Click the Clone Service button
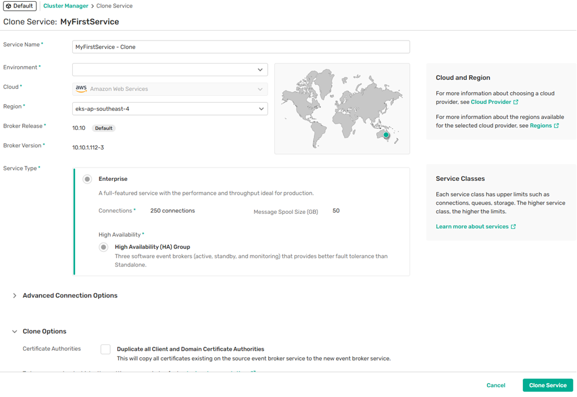This screenshot has height=397, width=577. (x=548, y=385)
